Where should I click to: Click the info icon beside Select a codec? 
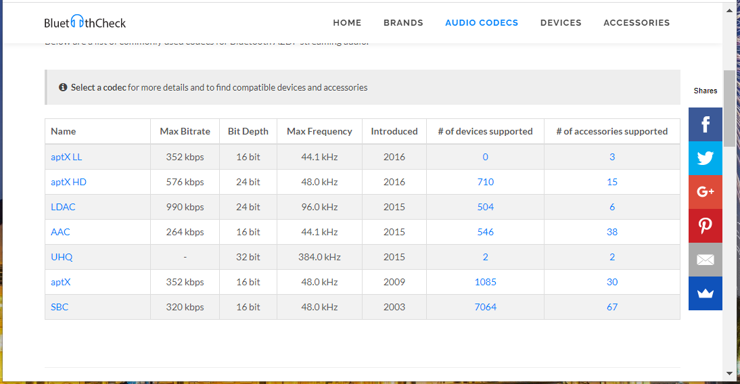63,87
